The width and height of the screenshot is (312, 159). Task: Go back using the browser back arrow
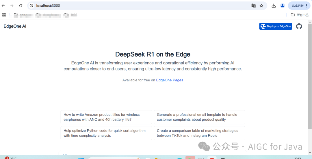click(x=3, y=6)
